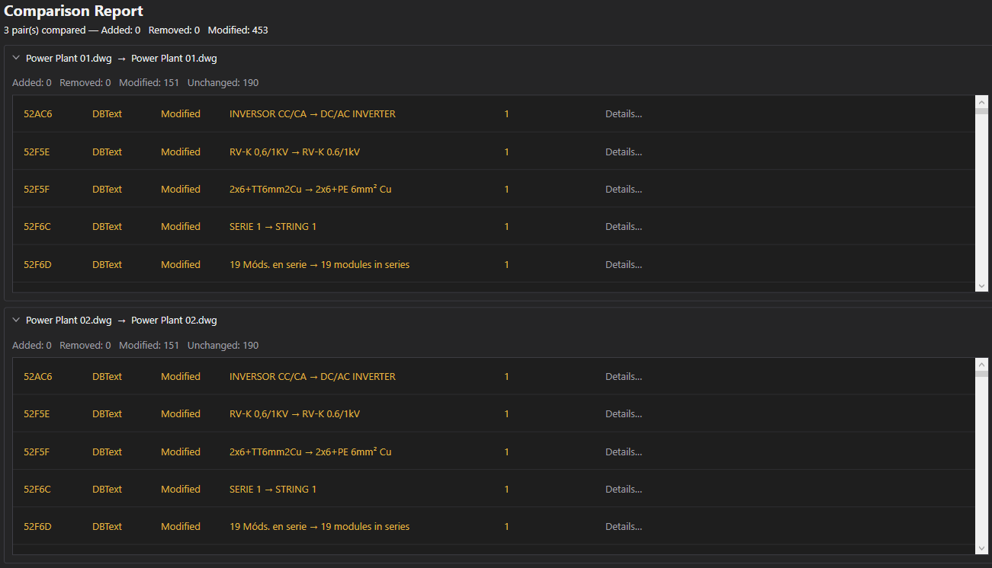This screenshot has height=568, width=992.
Task: Click '2x6+TT6mm2Cu' change text in Power Plant 02
Action: point(310,452)
